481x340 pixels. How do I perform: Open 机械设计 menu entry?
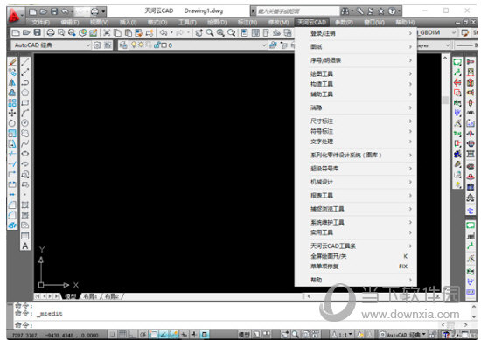[356, 182]
